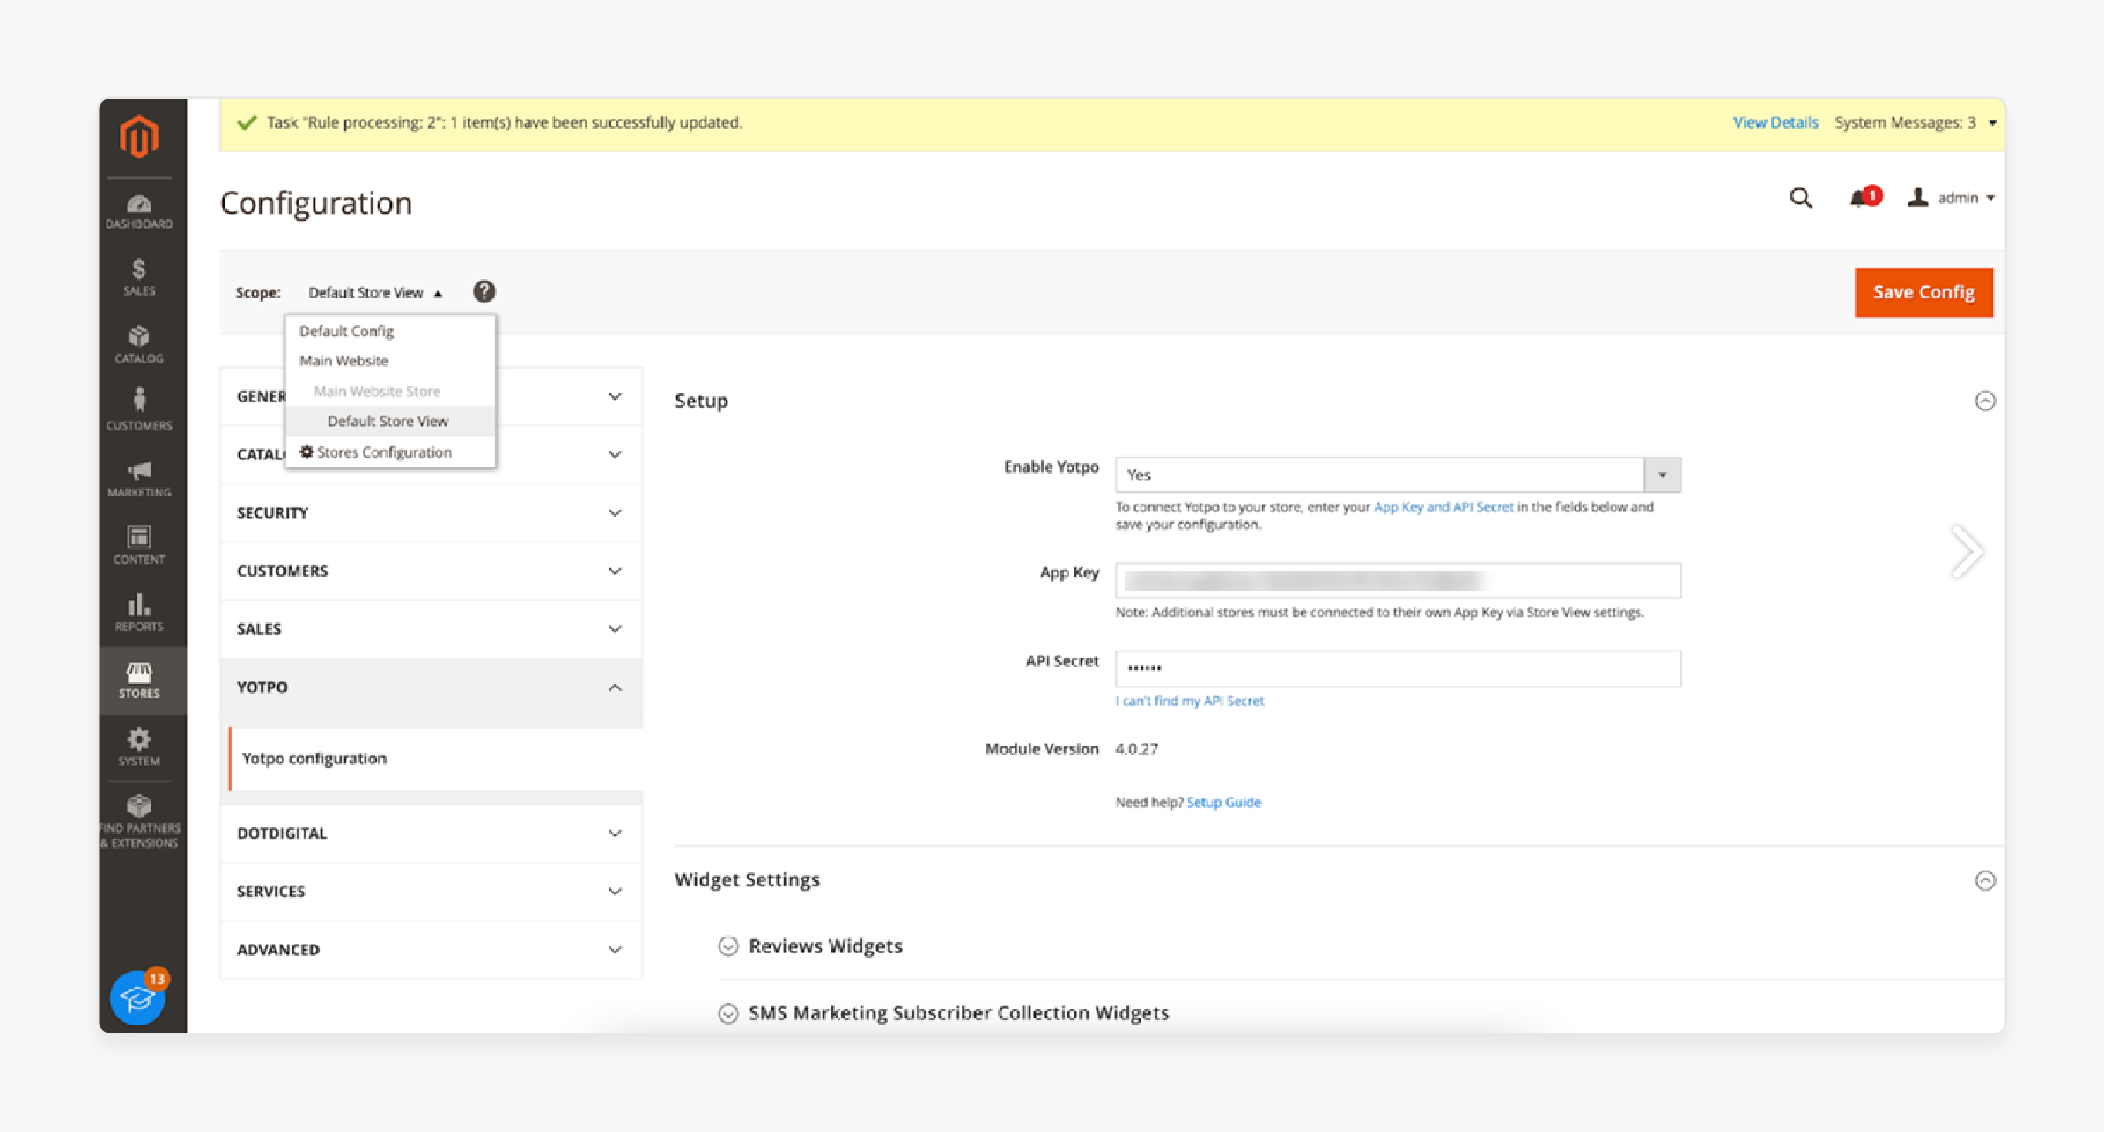Screen dimensions: 2104x1132
Task: Click into the API Secret field
Action: [1398, 669]
